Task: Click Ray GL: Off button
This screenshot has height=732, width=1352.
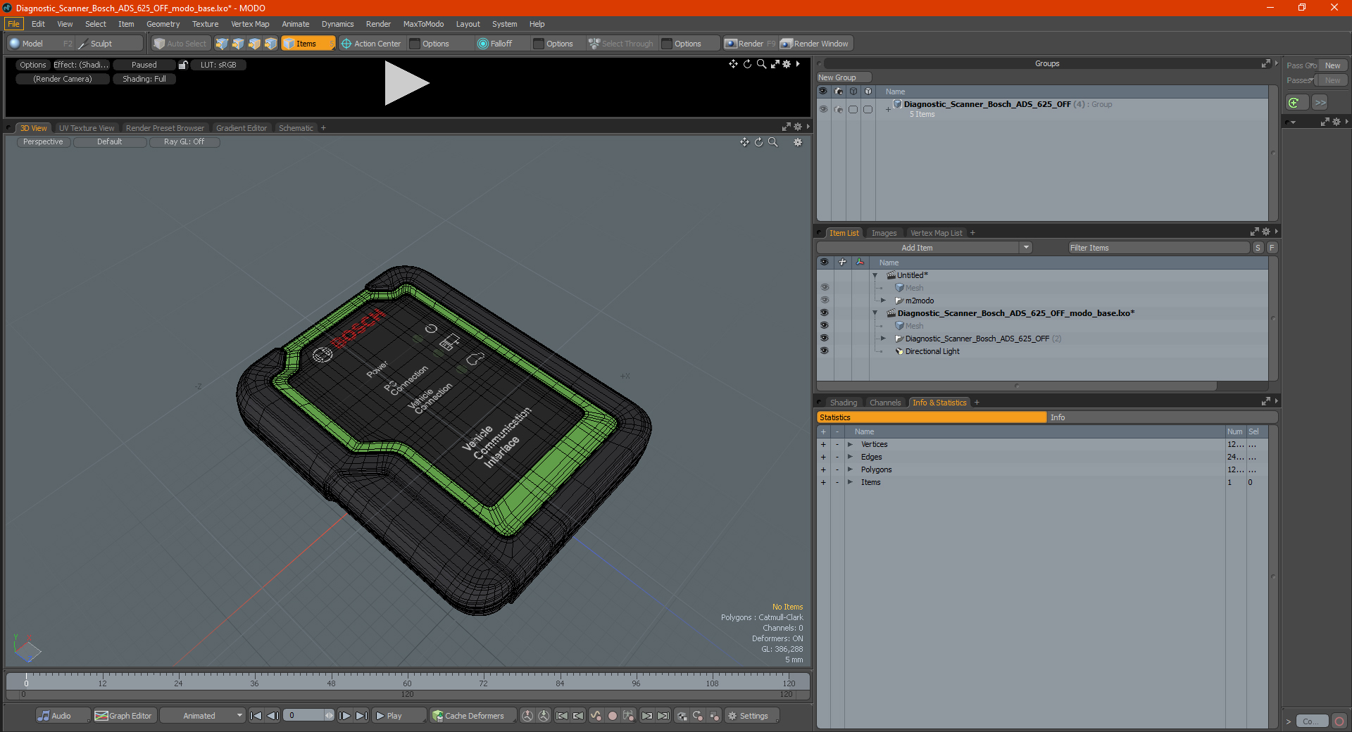Action: pos(184,142)
